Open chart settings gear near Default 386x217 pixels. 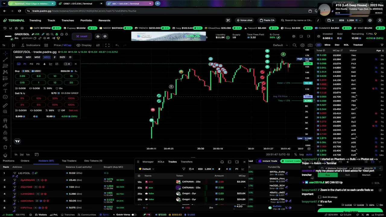pos(302,45)
